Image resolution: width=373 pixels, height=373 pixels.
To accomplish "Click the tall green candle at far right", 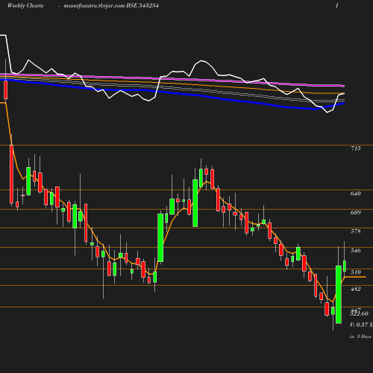I will pyautogui.click(x=339, y=295).
